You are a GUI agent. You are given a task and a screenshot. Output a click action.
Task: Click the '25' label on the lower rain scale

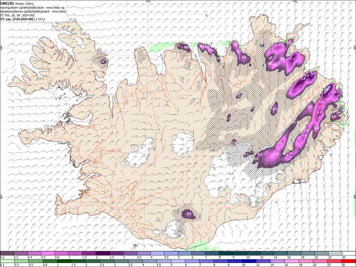[330, 265]
